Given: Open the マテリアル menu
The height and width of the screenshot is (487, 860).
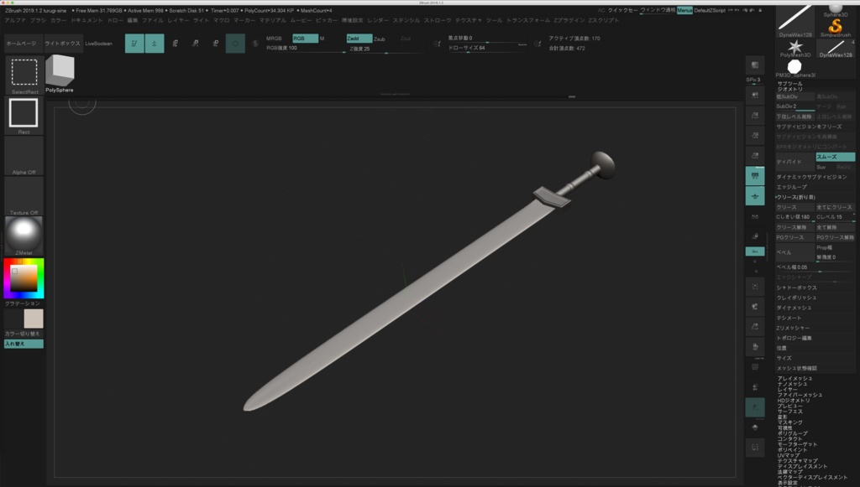Looking at the screenshot, I should (x=273, y=20).
